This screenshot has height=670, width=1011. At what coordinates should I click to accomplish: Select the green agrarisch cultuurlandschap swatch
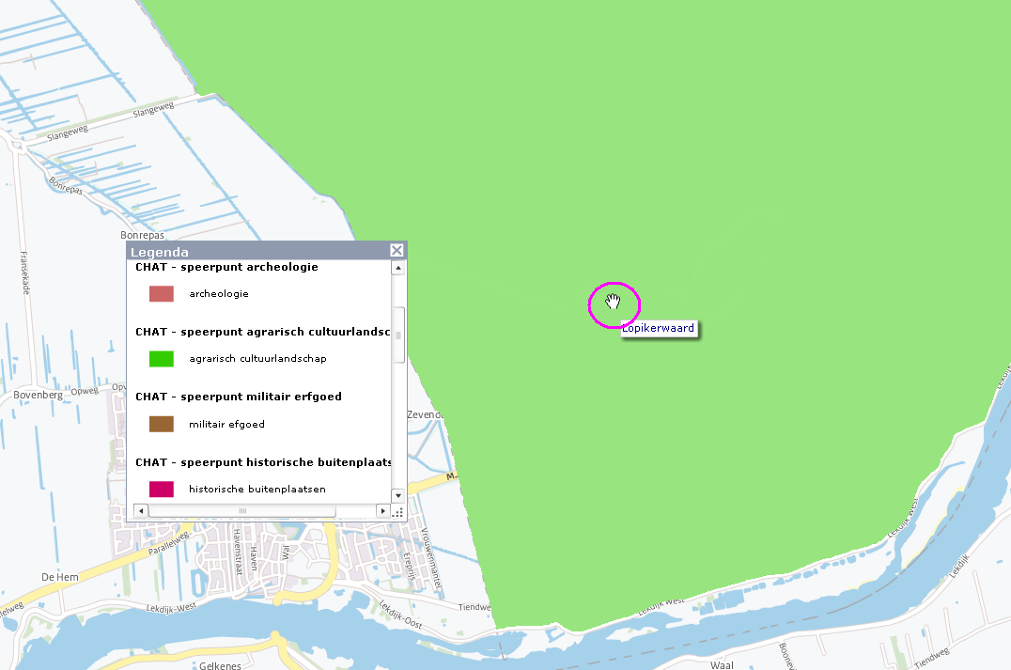click(161, 359)
